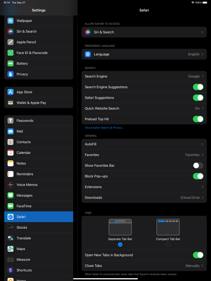Tap the Compact Tab Bar preview image
This screenshot has width=211, height=281.
pos(168,227)
